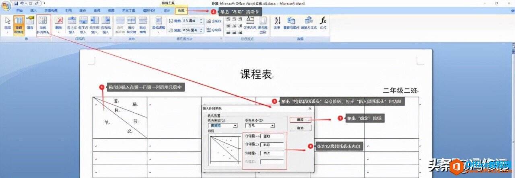Click Distribute Columns
Screen dimensions: 515x178
click(x=213, y=30)
